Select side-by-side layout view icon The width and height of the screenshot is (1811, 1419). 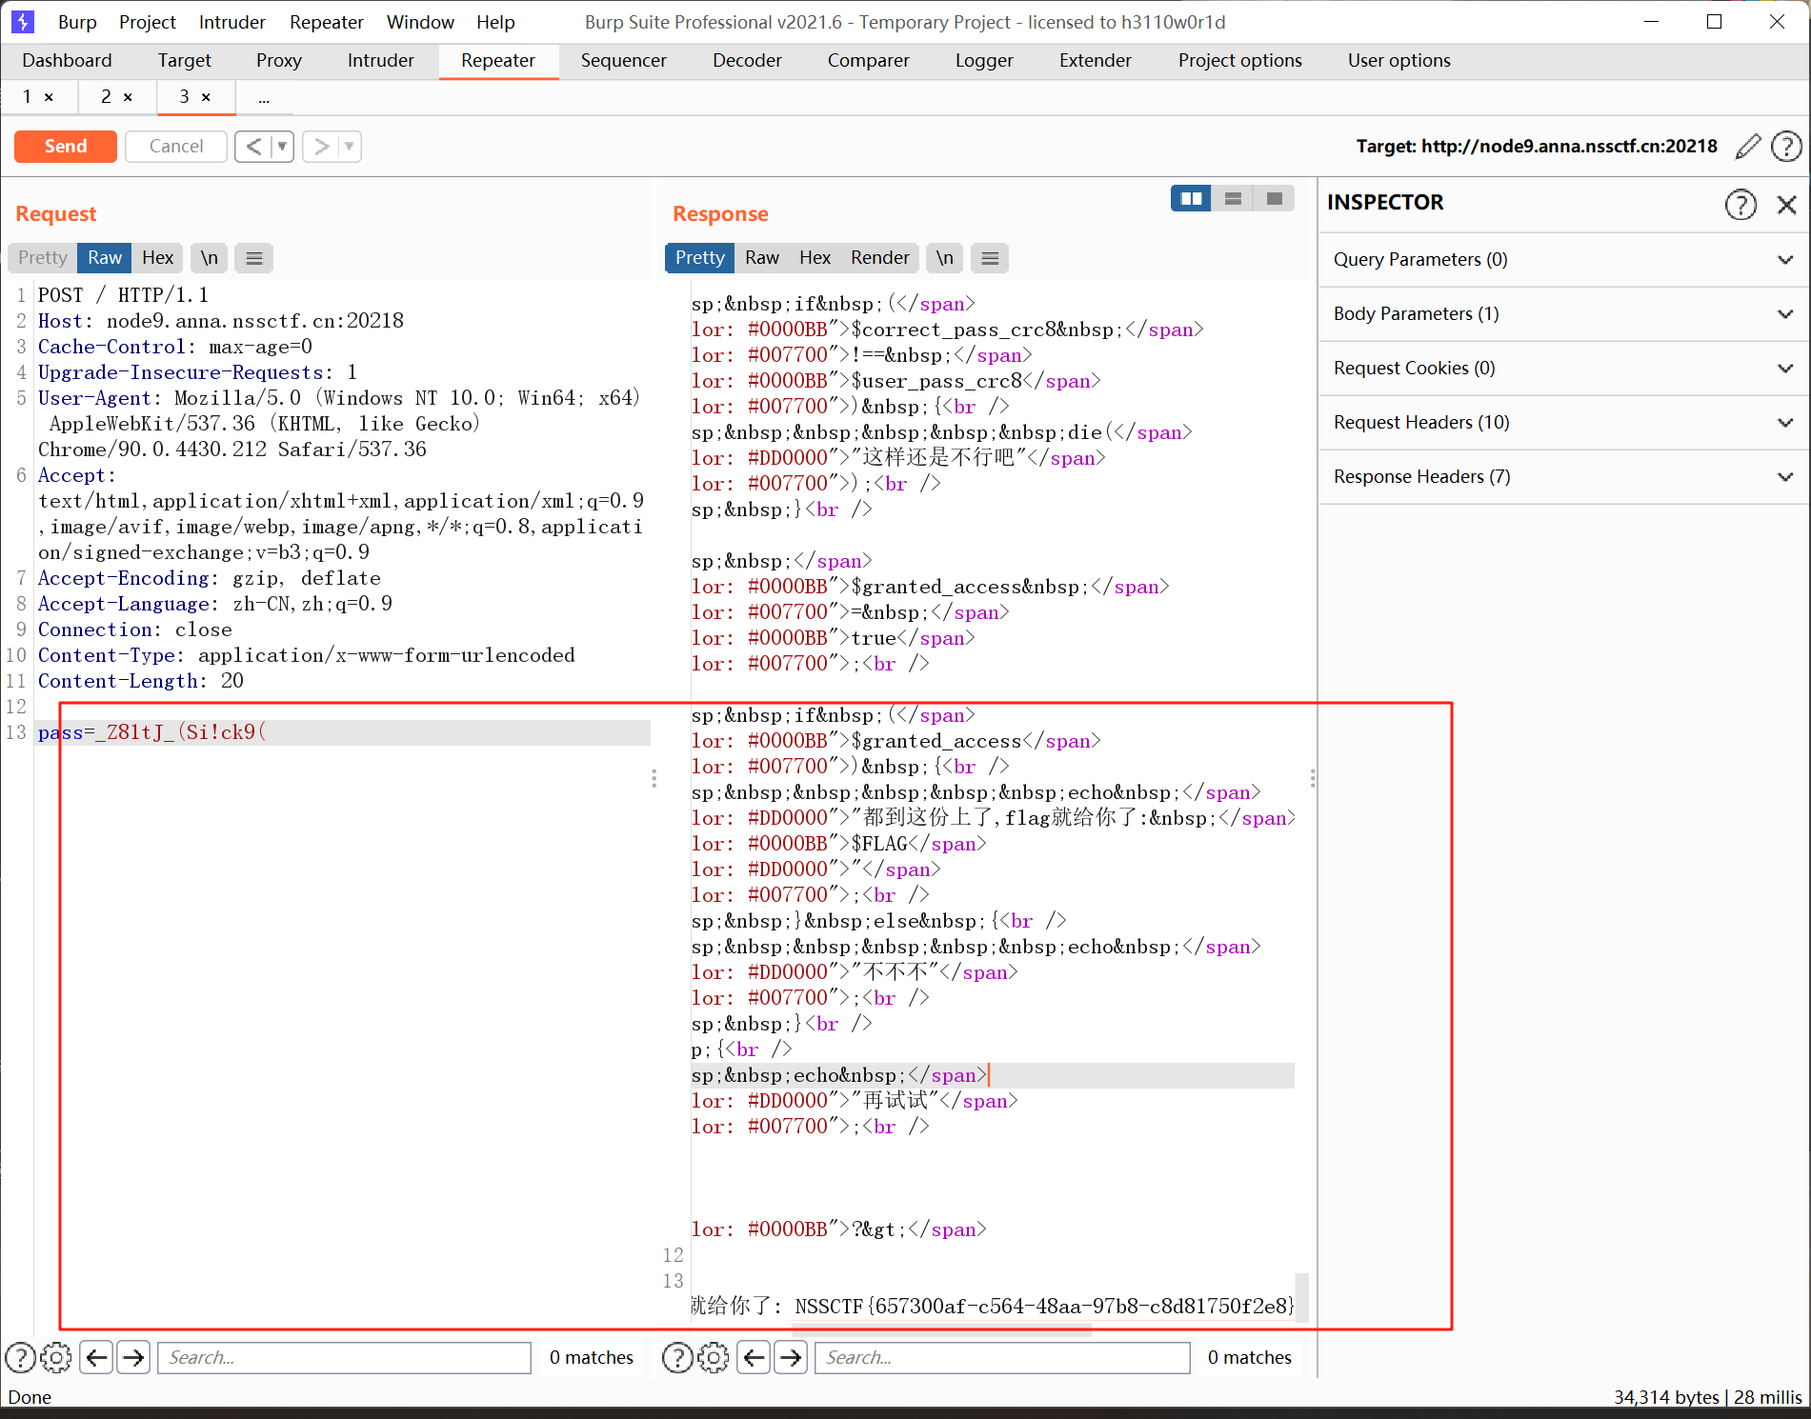coord(1191,198)
